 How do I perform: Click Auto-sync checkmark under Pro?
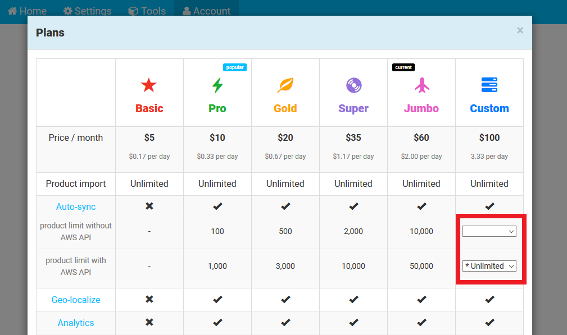(217, 206)
